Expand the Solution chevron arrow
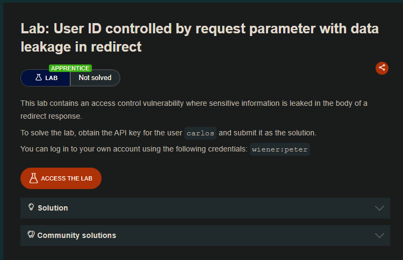Screen dimensions: 403x260 pos(379,208)
